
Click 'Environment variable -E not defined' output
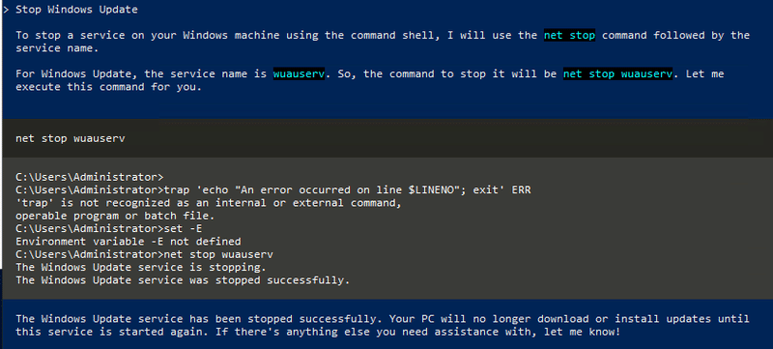[129, 242]
